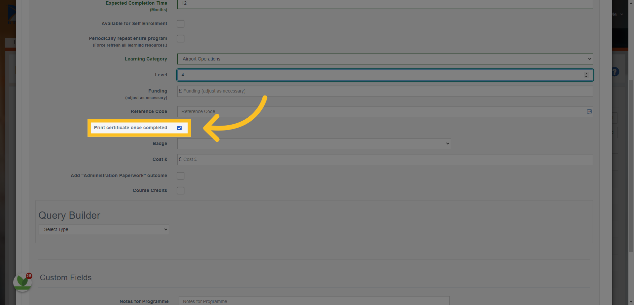Click the blue help question mark icon
The height and width of the screenshot is (305, 634).
point(615,72)
